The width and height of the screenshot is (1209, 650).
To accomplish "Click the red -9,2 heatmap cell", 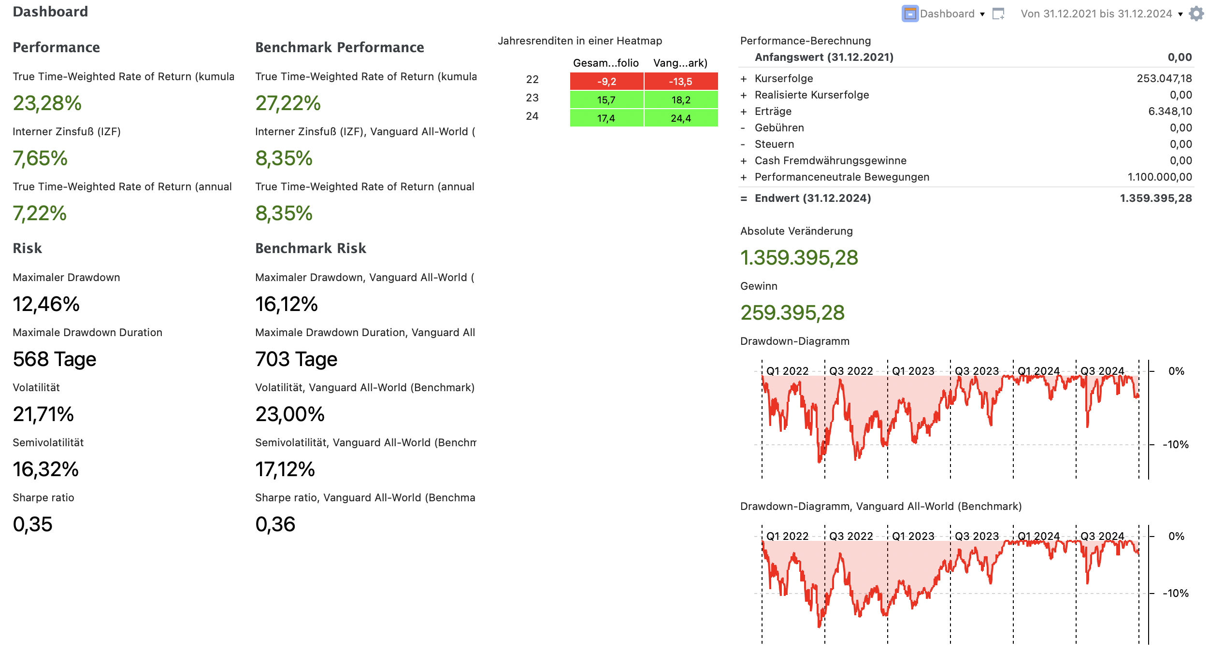I will [x=606, y=81].
